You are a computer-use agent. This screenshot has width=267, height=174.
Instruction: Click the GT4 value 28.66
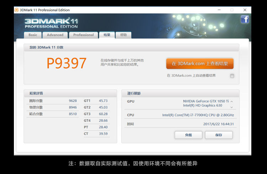click(103, 121)
